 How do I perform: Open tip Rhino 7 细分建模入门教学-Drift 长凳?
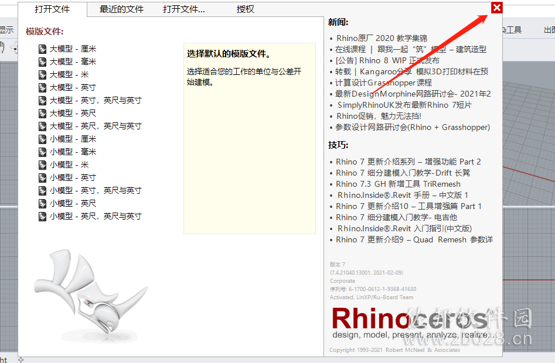[403, 173]
